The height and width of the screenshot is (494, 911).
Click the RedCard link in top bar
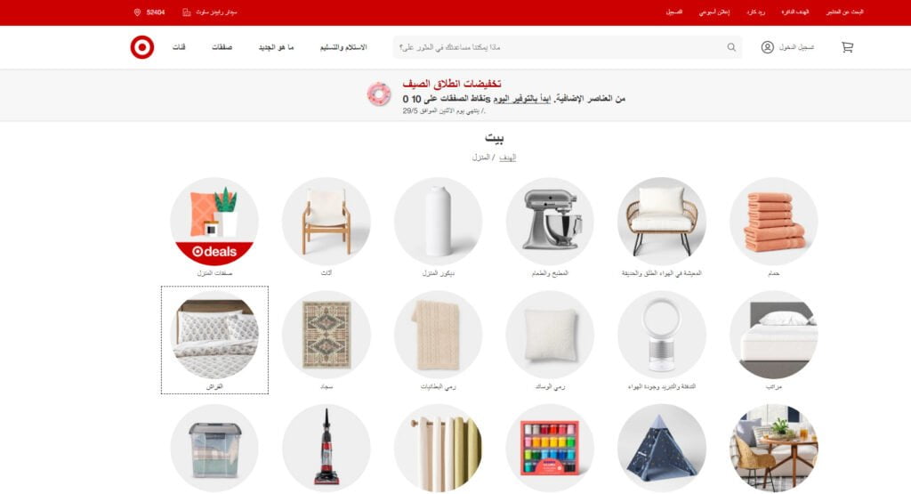756,12
